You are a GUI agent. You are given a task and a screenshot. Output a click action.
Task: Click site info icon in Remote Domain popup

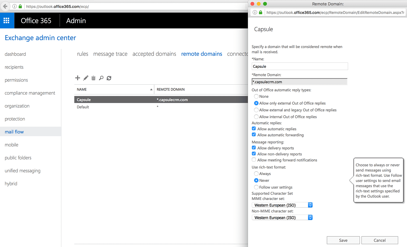point(255,12)
